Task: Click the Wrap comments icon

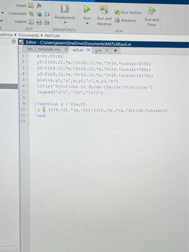Action: click(47, 14)
